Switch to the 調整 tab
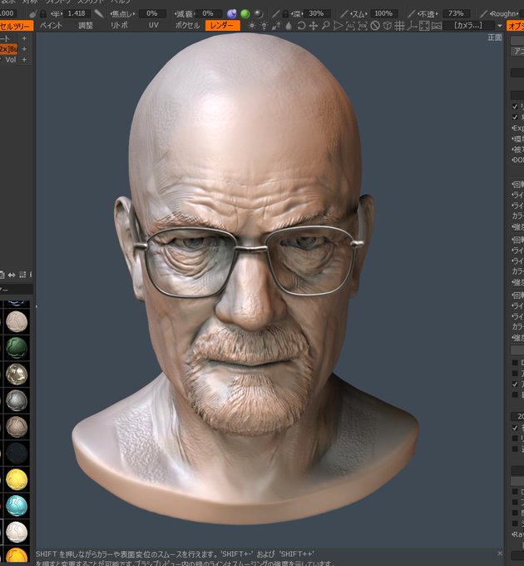524x566 pixels. (86, 25)
